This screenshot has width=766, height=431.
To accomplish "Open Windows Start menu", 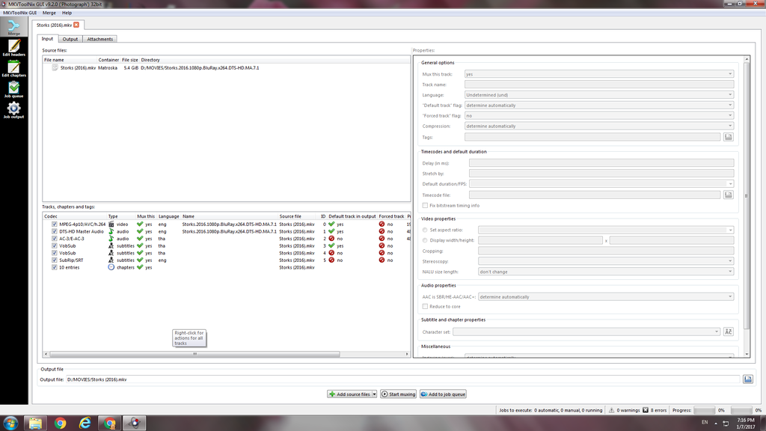I will [10, 423].
